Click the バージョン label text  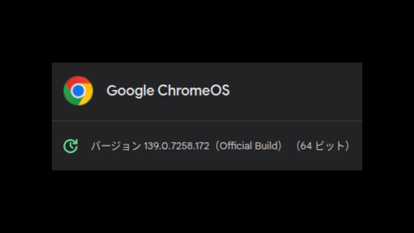point(116,146)
